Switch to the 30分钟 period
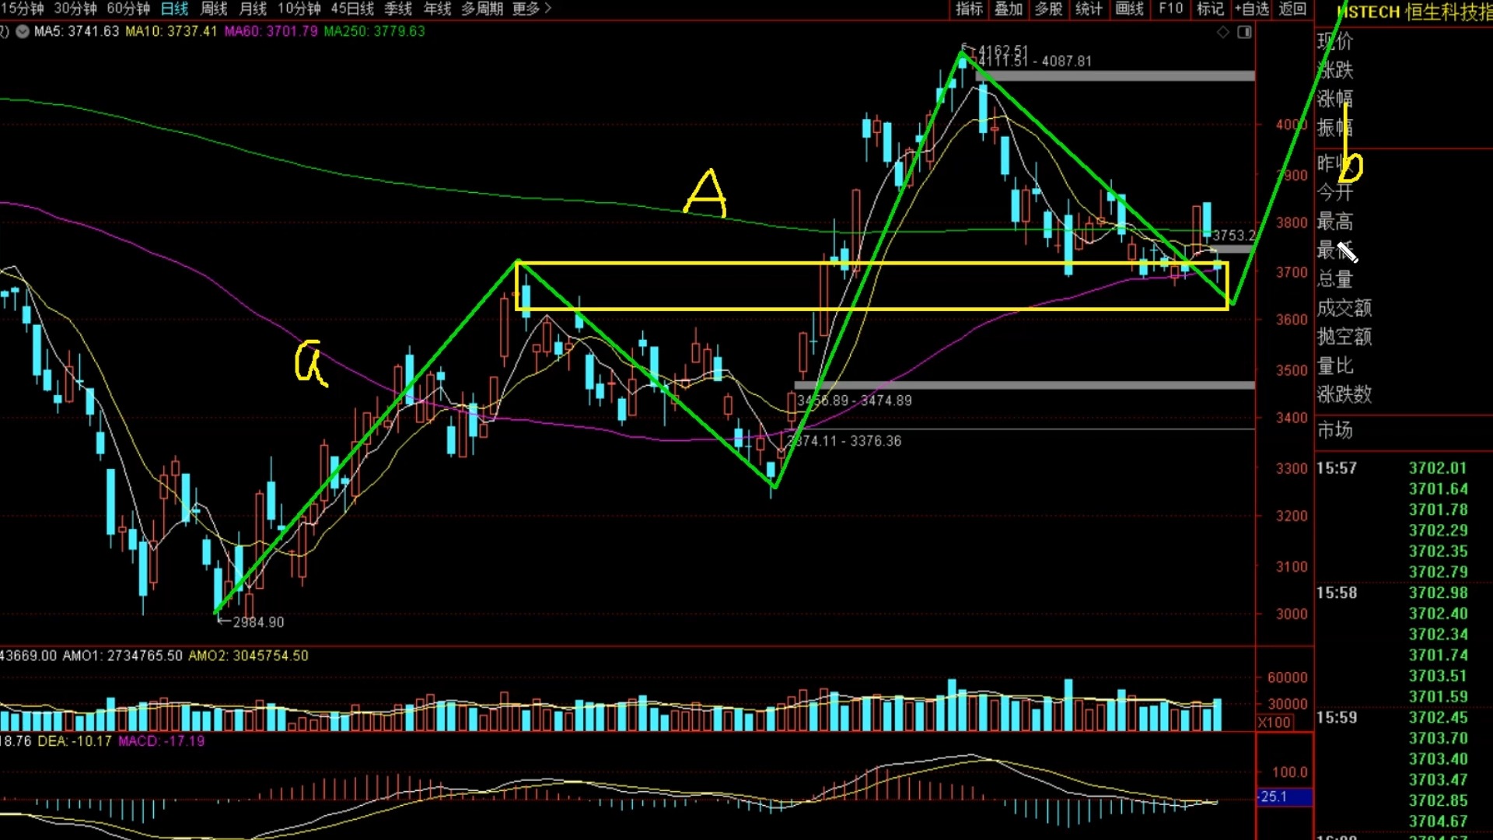Viewport: 1493px width, 840px height. (75, 9)
